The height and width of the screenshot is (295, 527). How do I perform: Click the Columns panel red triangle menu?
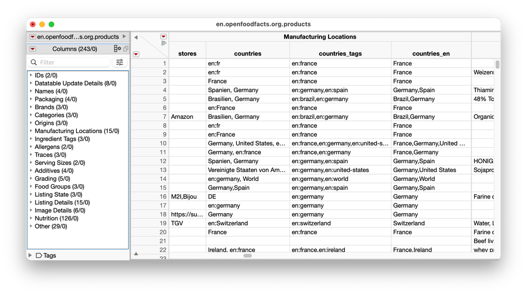pos(33,49)
